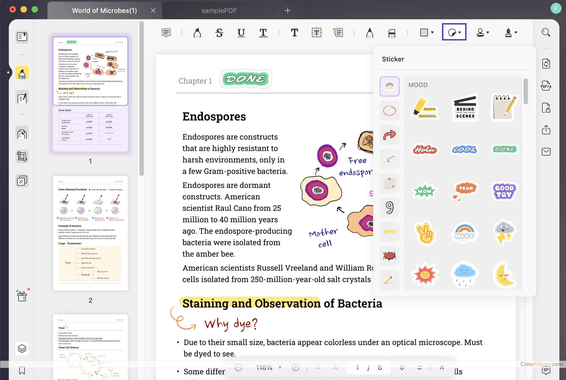The height and width of the screenshot is (380, 566).
Task: Click the zoom in plus button
Action: point(295,367)
